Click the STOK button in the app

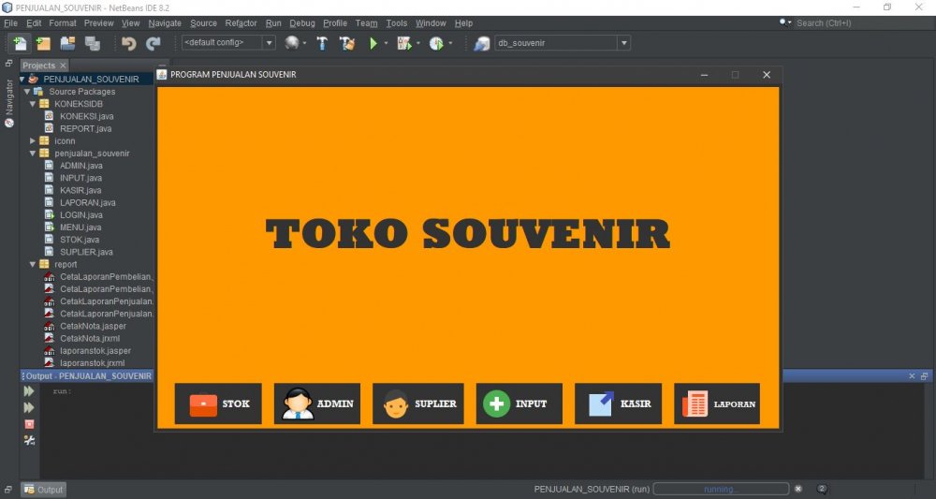pyautogui.click(x=218, y=404)
